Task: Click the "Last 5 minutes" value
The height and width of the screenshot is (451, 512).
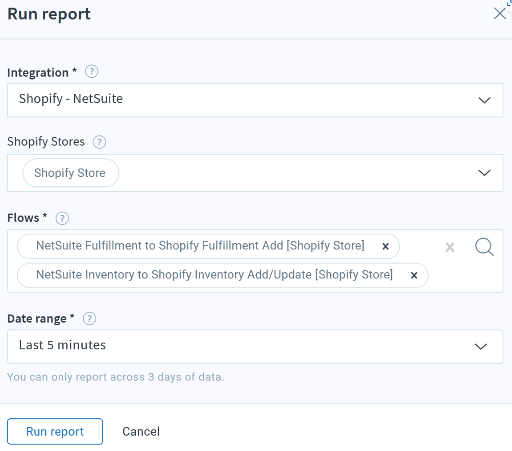Action: click(62, 346)
